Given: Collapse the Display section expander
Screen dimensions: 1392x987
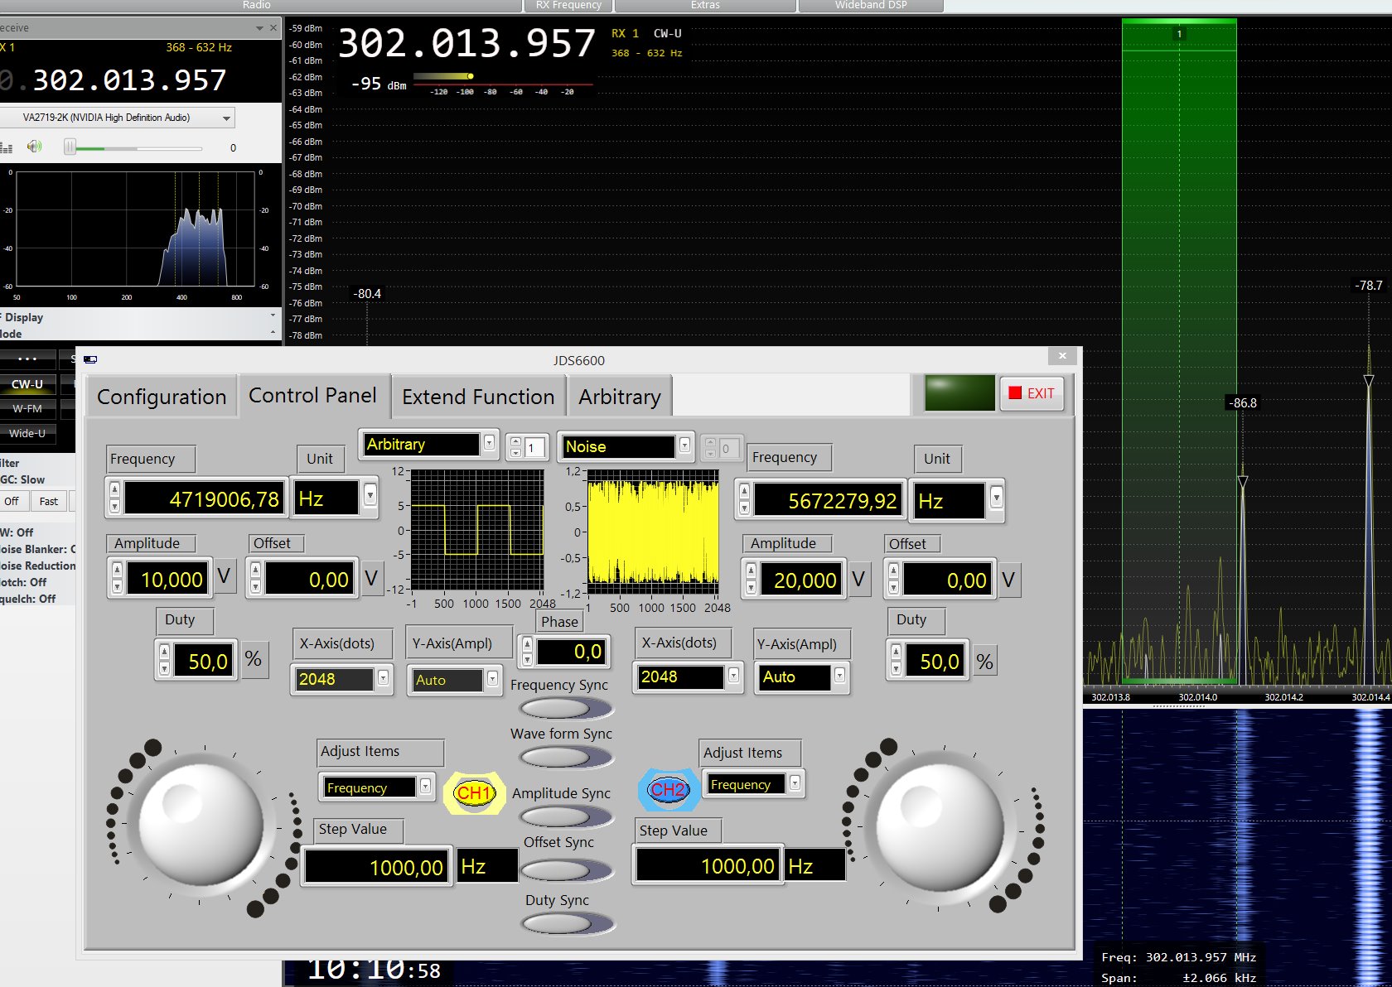Looking at the screenshot, I should coord(273,315).
